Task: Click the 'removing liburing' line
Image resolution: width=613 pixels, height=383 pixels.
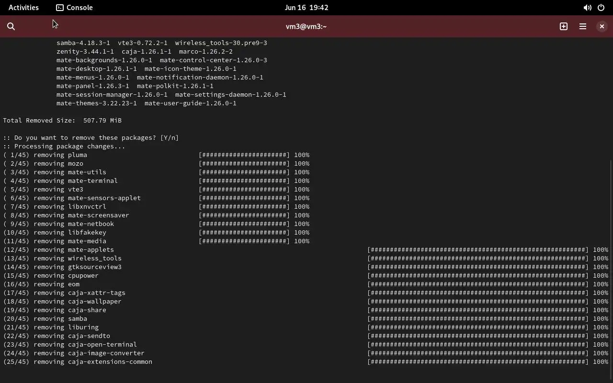Action: pyautogui.click(x=306, y=327)
